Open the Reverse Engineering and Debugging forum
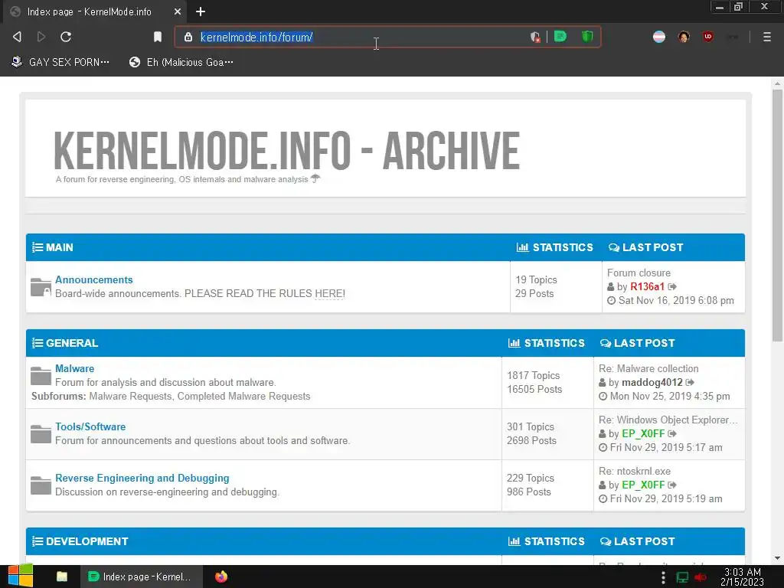The width and height of the screenshot is (784, 588). coord(142,478)
